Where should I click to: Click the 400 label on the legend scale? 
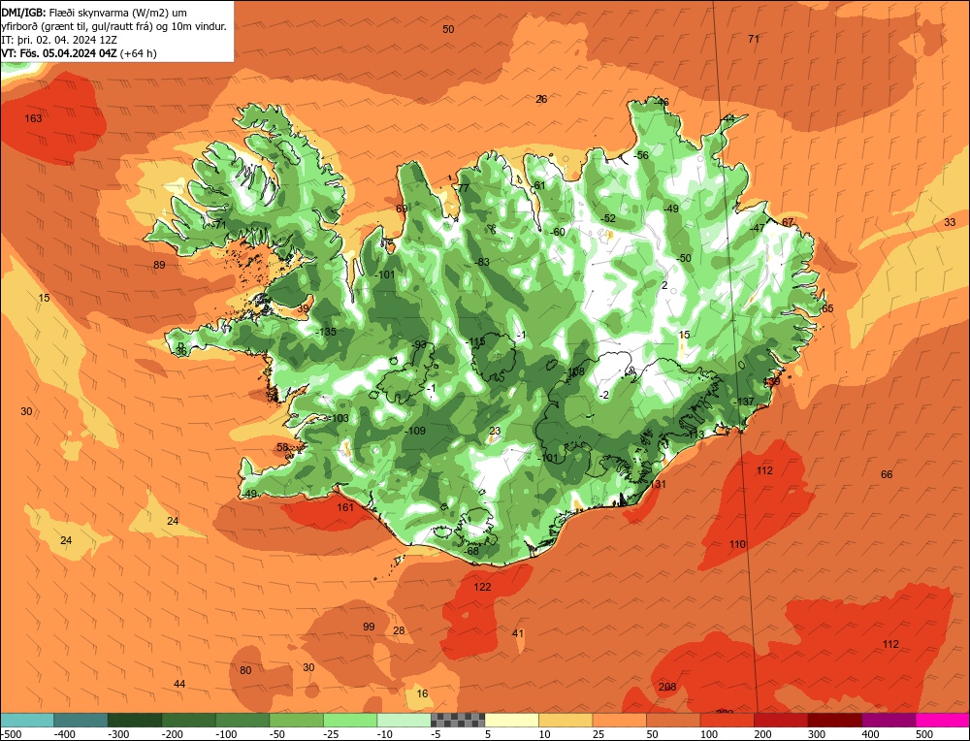[871, 734]
